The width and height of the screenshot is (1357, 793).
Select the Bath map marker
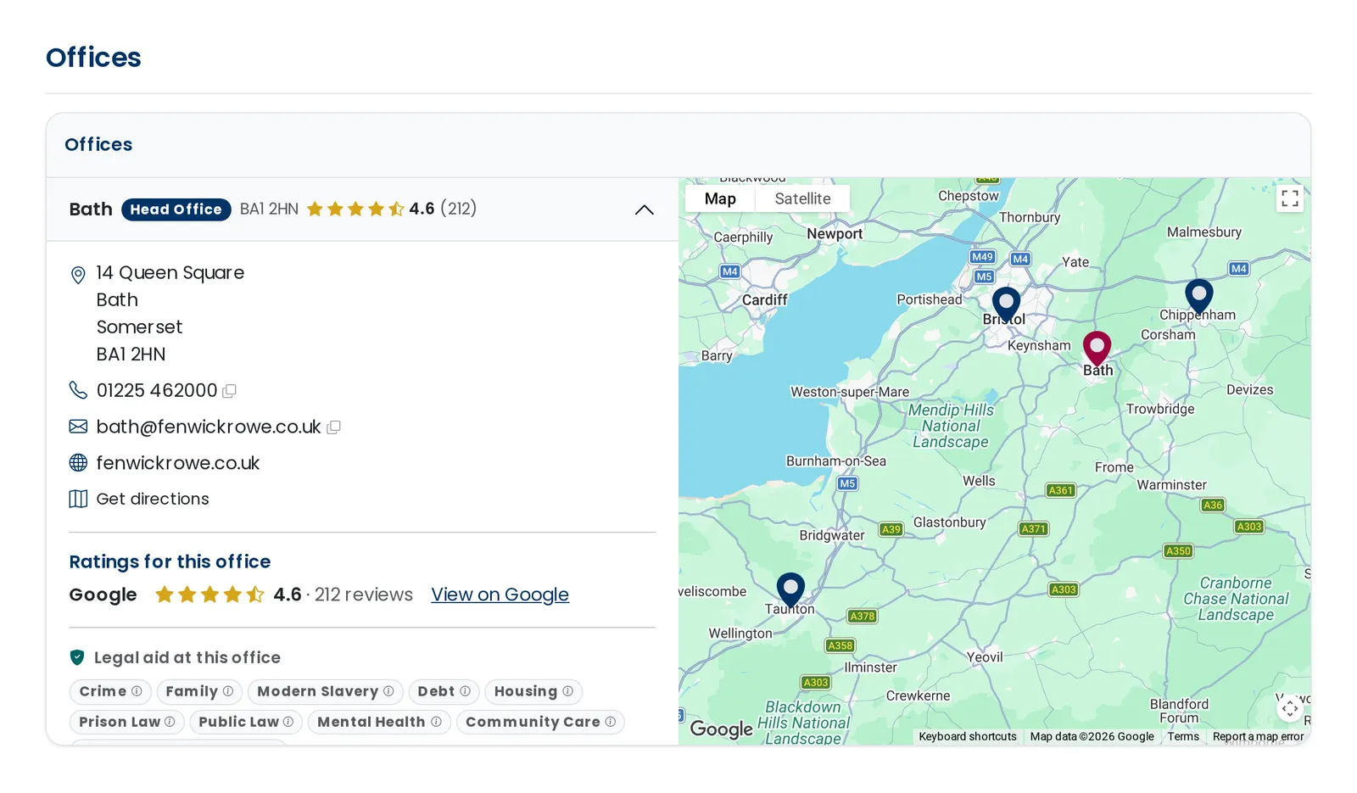[x=1097, y=348]
